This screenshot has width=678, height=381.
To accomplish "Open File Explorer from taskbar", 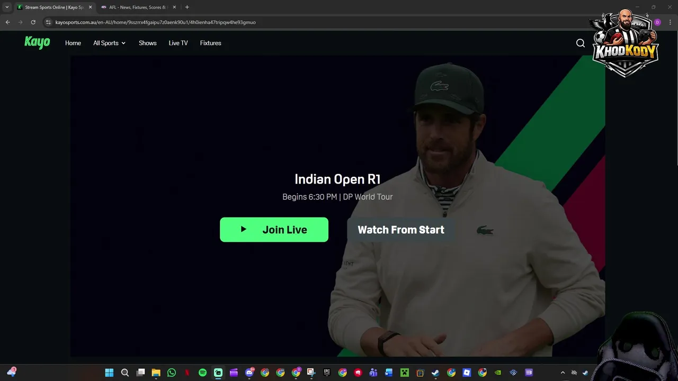I will click(x=156, y=373).
